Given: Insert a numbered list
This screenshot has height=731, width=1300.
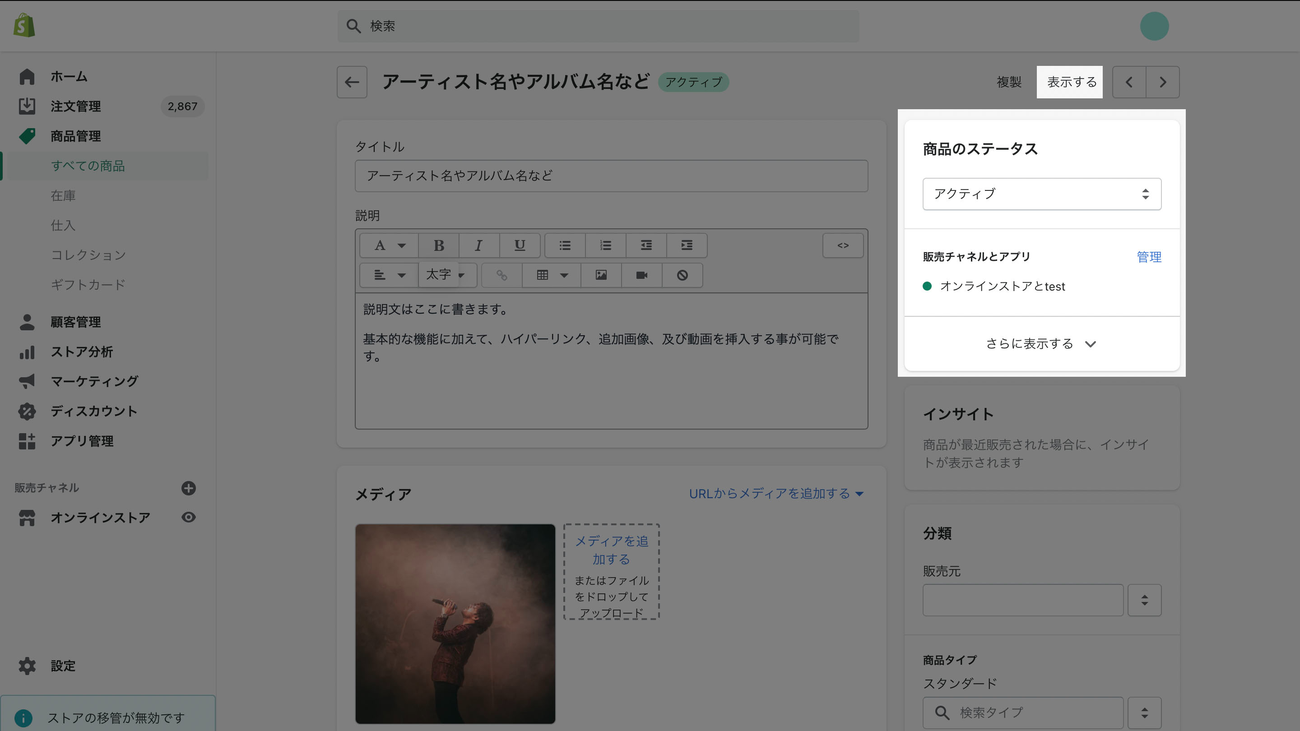Looking at the screenshot, I should 606,245.
